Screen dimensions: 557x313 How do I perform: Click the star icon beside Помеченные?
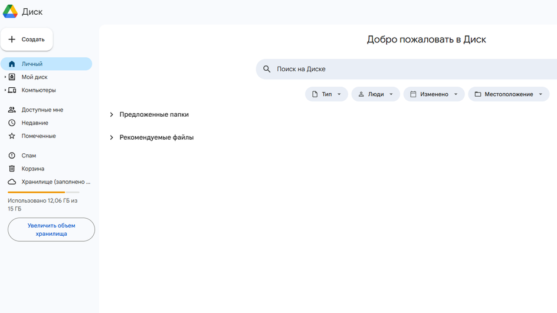coord(12,136)
